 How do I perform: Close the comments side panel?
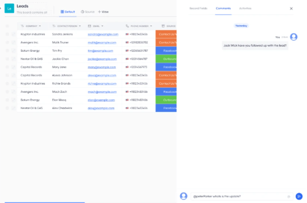[291, 8]
